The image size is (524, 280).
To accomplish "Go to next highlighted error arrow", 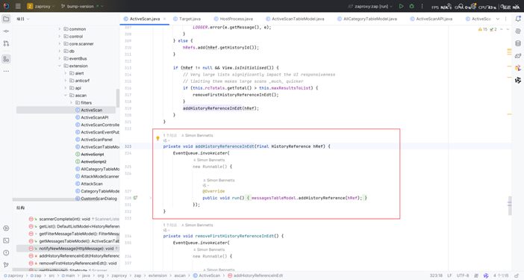I will coord(508,29).
